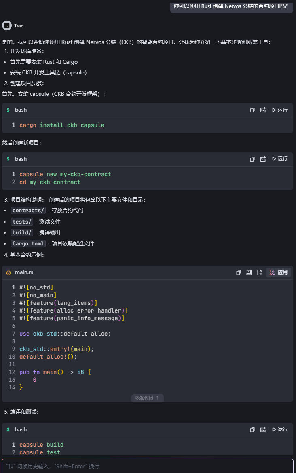Insert cargo install command into terminal icon
Screen dimensions: 296x473
[263, 110]
